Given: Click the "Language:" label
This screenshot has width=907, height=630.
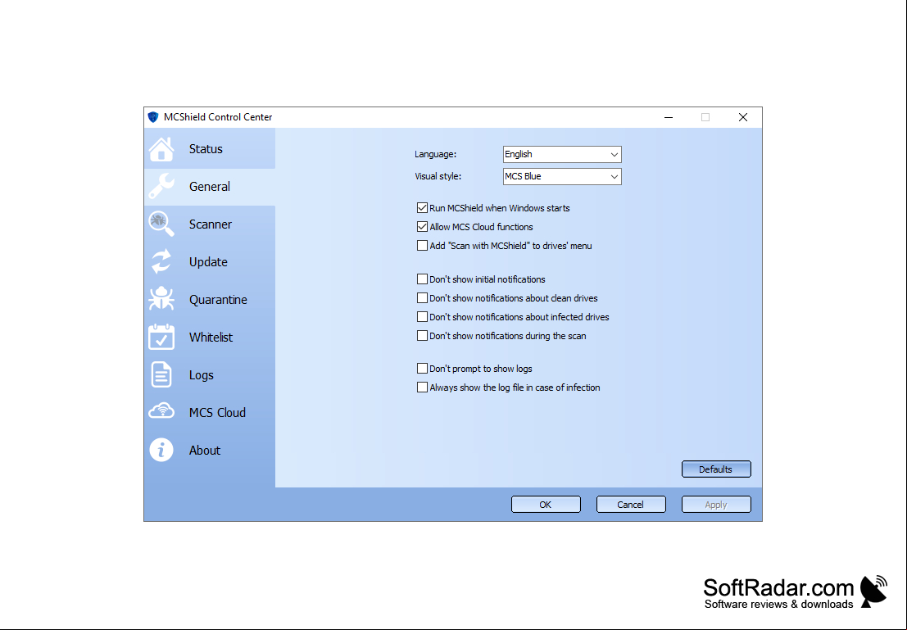Looking at the screenshot, I should (x=435, y=155).
